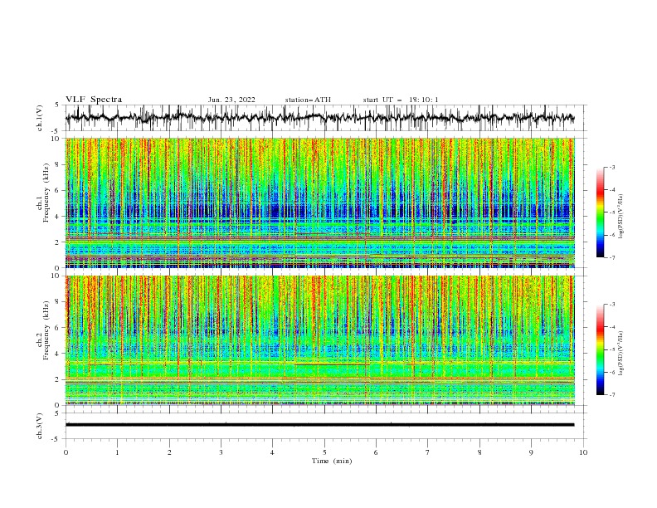Click time axis tick label "9"
The height and width of the screenshot is (508, 657).
click(x=531, y=452)
